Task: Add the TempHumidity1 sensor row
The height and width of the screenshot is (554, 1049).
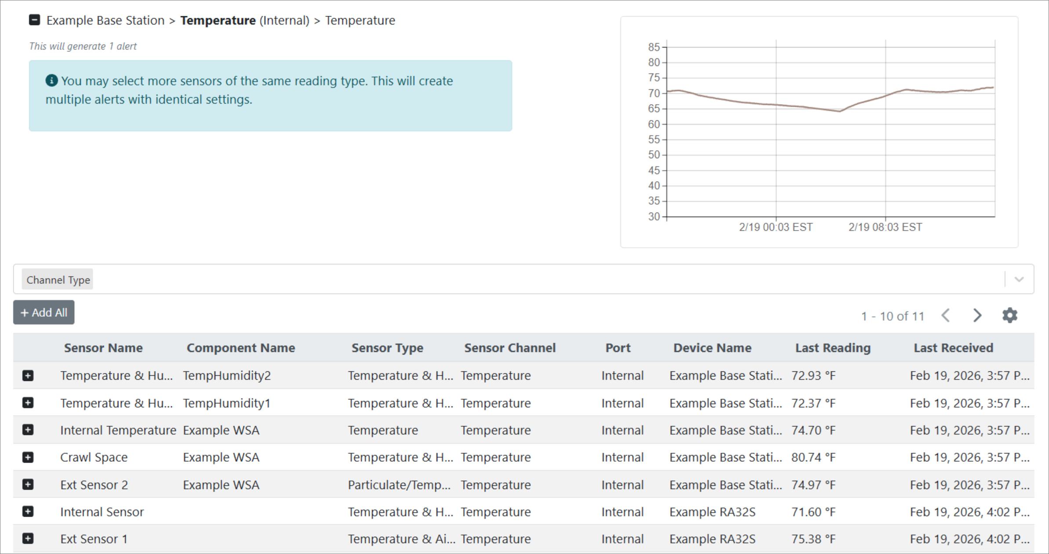Action: [x=28, y=403]
